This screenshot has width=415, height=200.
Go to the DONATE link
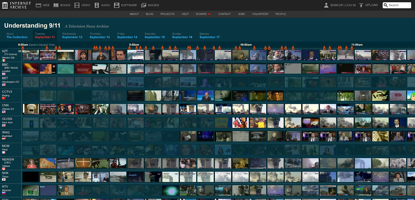pyautogui.click(x=201, y=14)
